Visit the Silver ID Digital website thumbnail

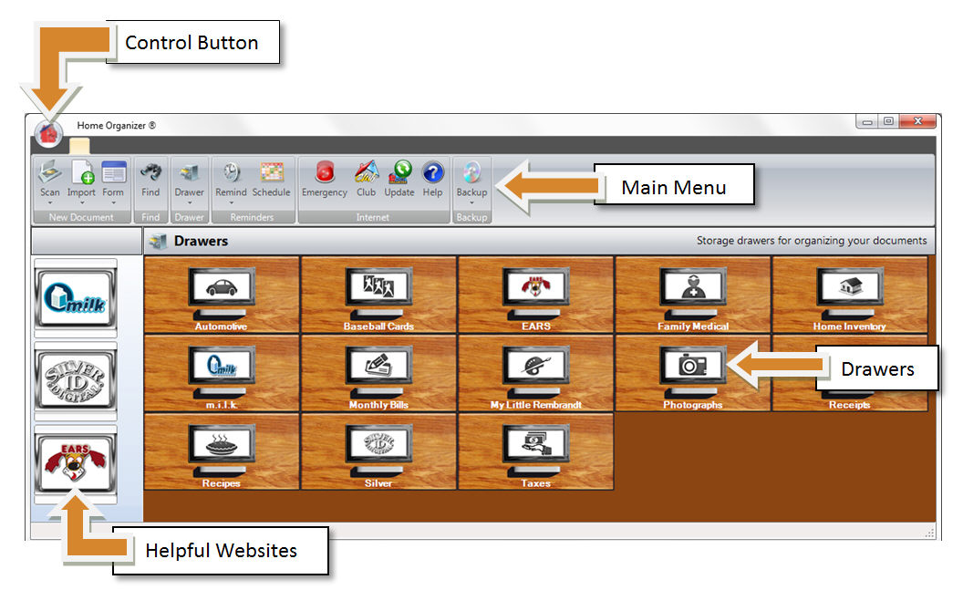pos(76,380)
